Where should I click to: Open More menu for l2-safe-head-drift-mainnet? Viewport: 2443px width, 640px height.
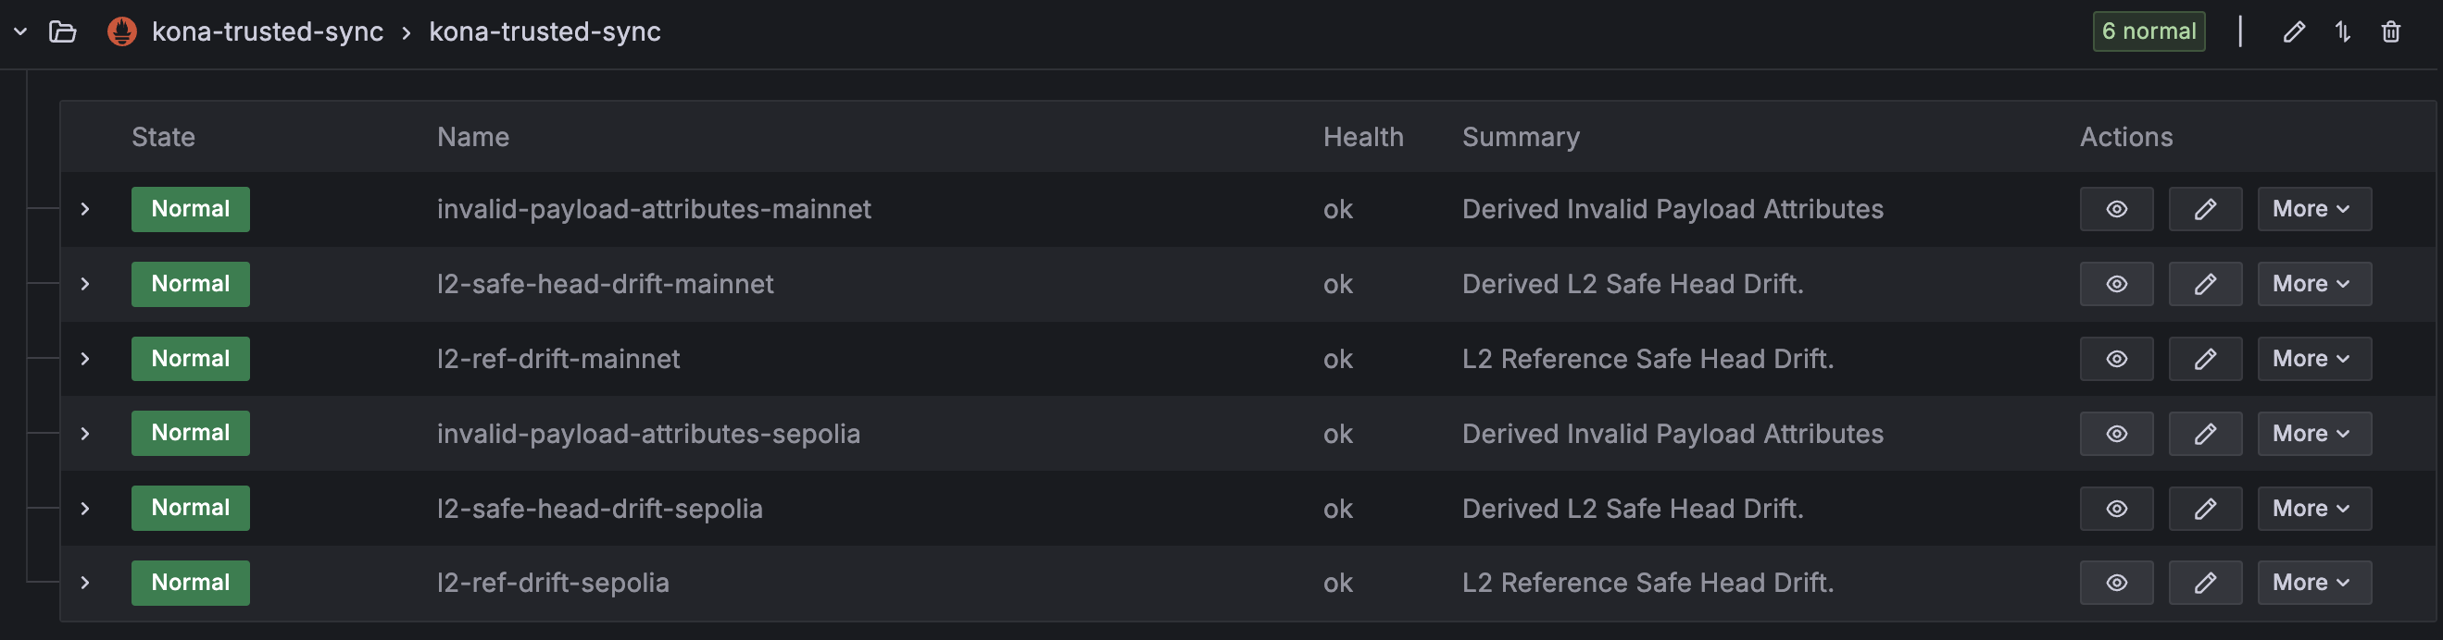click(x=2314, y=284)
